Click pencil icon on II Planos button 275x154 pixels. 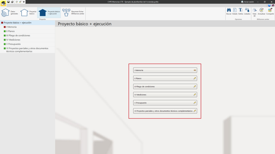(195, 78)
